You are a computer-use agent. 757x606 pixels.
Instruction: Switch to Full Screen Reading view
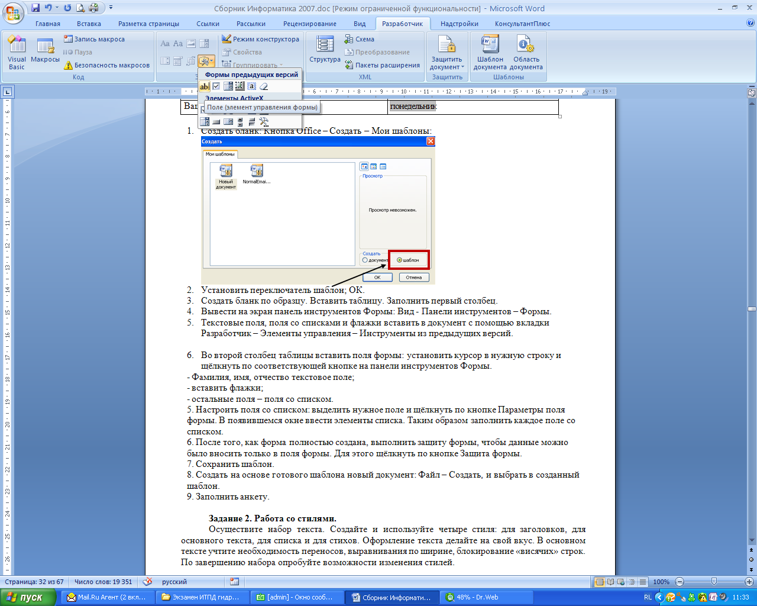click(610, 582)
